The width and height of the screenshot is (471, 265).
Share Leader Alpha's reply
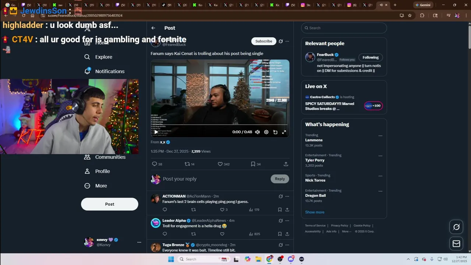(287, 234)
